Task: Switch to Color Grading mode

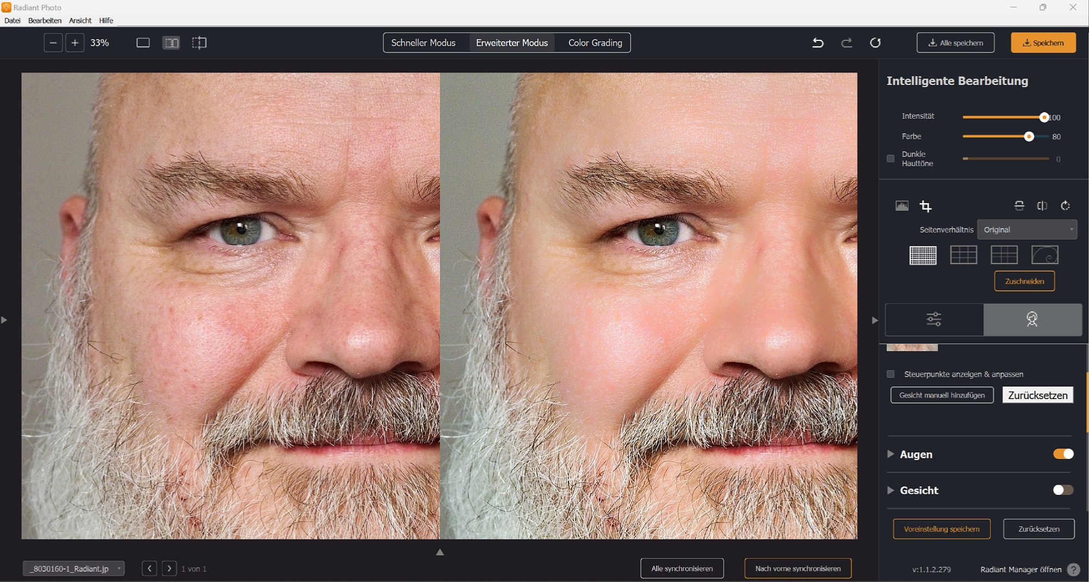Action: pyautogui.click(x=595, y=42)
